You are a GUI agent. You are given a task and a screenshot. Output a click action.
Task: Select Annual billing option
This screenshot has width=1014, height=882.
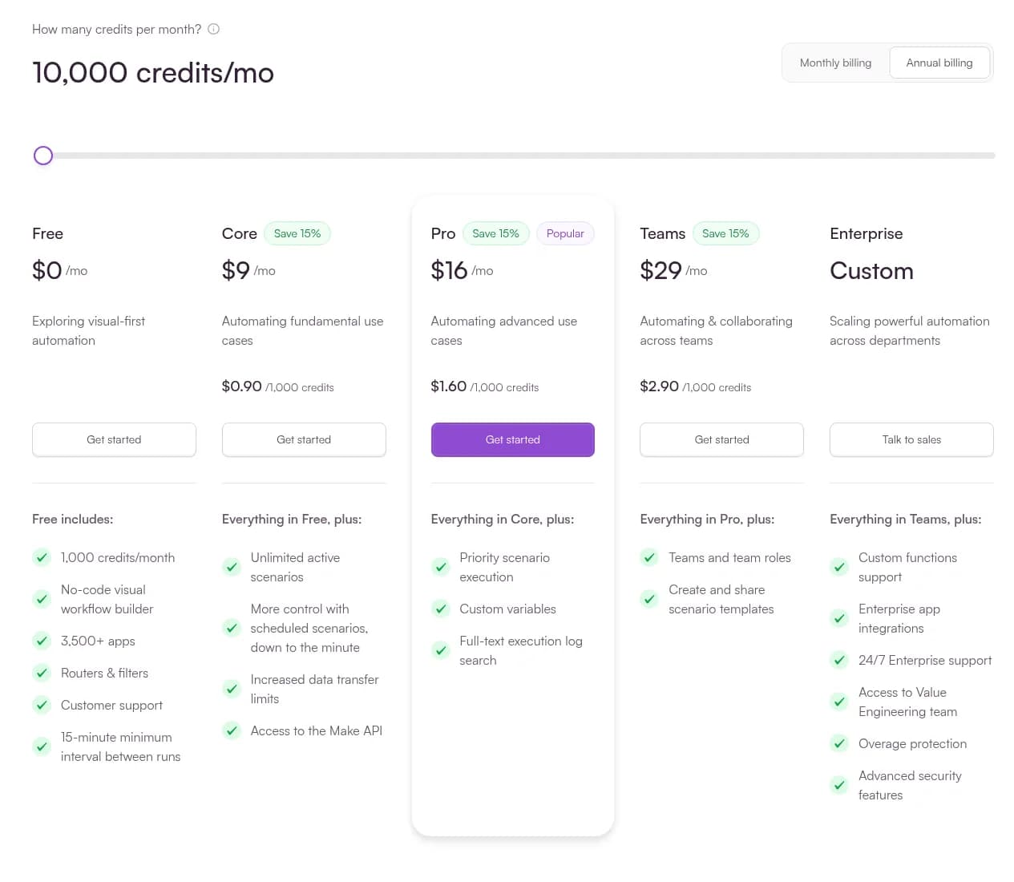pos(939,63)
